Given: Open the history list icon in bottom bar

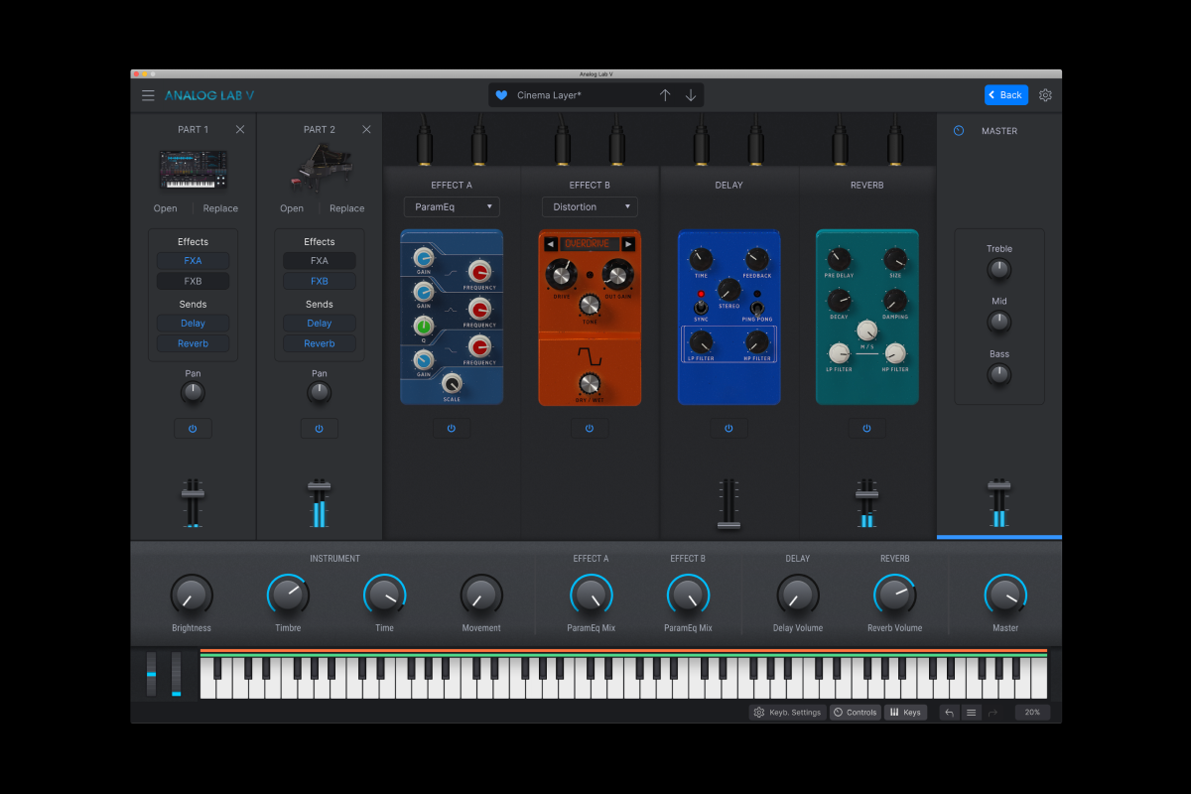Looking at the screenshot, I should [972, 713].
